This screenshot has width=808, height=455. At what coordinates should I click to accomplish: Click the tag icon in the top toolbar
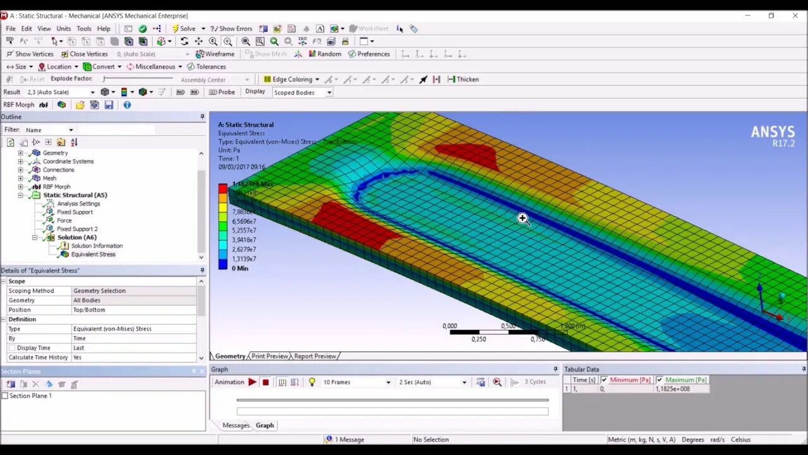pyautogui.click(x=413, y=28)
